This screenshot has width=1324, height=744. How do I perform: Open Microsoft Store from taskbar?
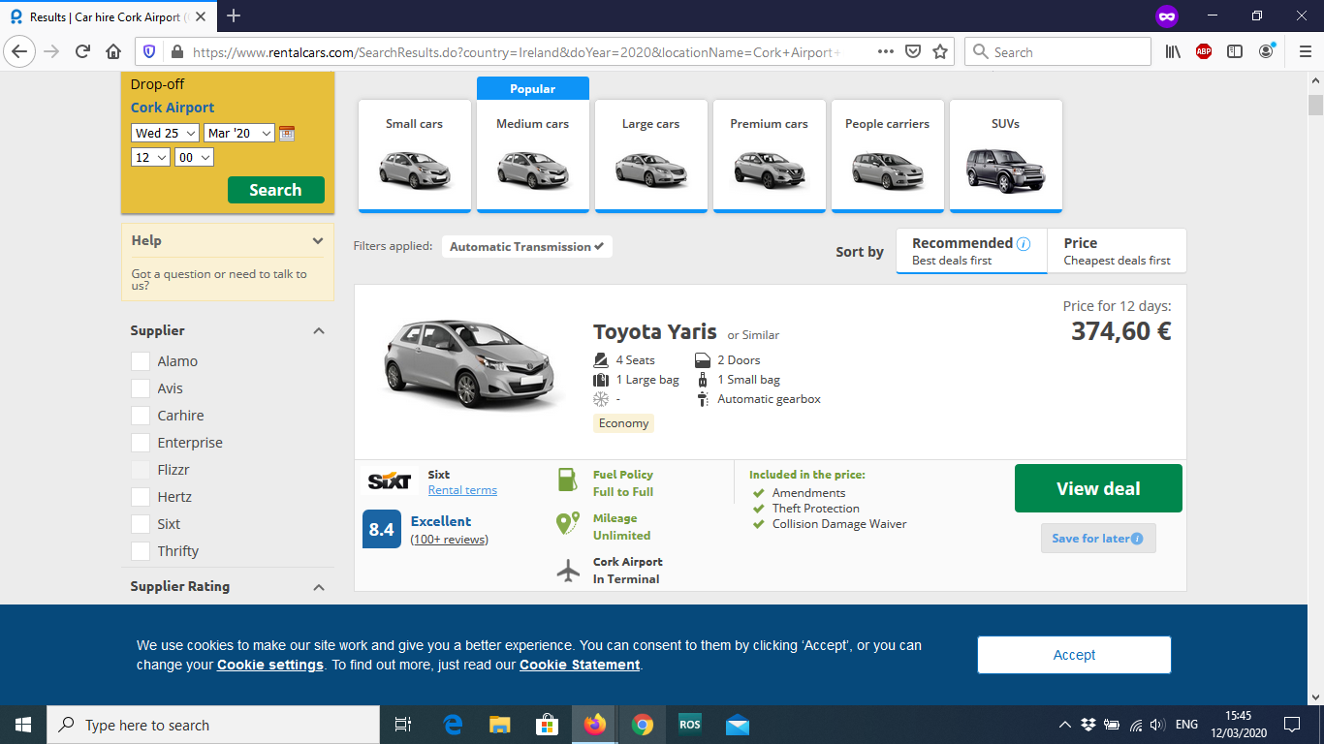pos(548,725)
